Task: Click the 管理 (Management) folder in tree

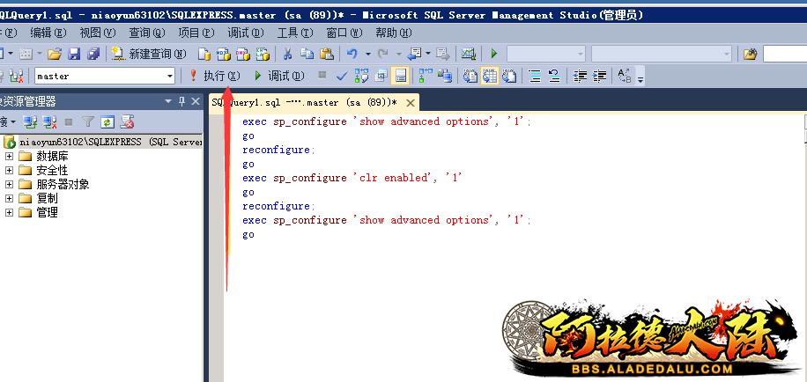Action: [47, 212]
